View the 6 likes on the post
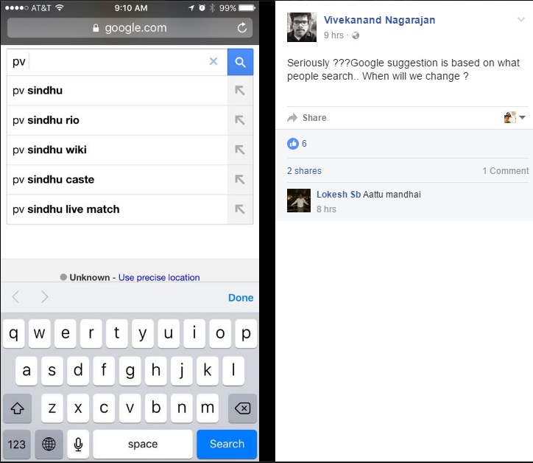The width and height of the screenshot is (533, 463). pos(297,144)
